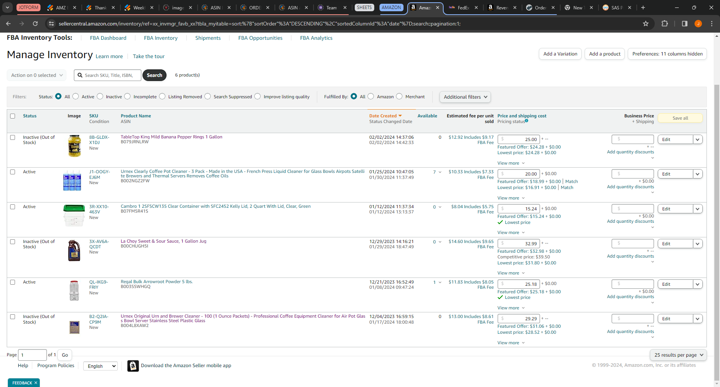Open the browser Extensions puzzle icon
The width and height of the screenshot is (720, 387).
665,24
